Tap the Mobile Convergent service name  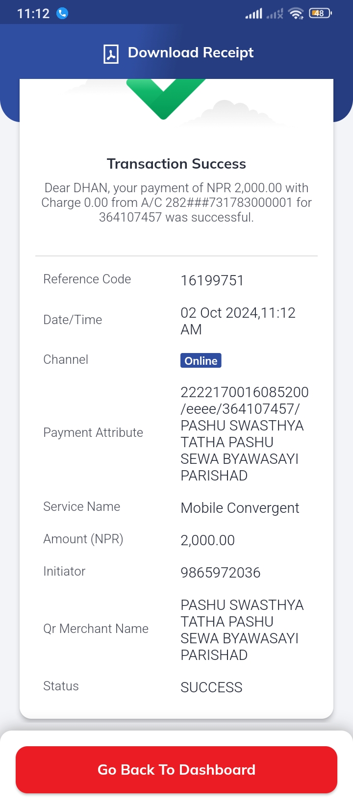tap(240, 508)
